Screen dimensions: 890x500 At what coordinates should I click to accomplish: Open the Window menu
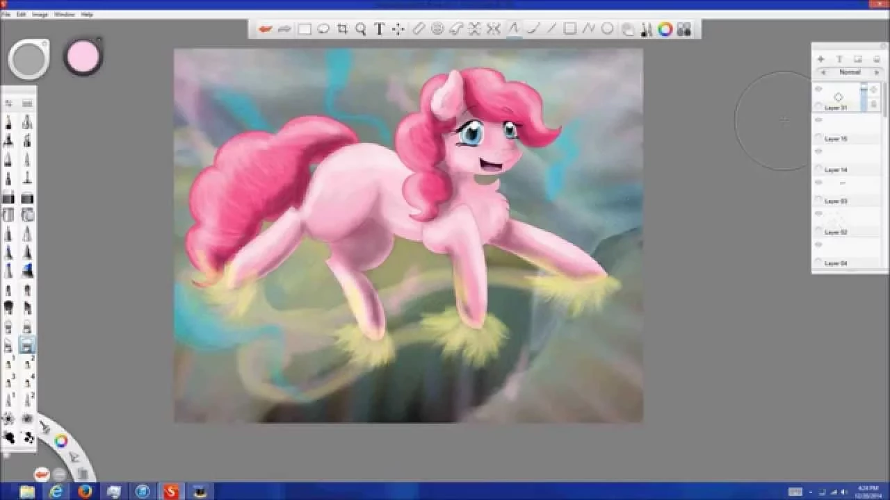pyautogui.click(x=65, y=14)
